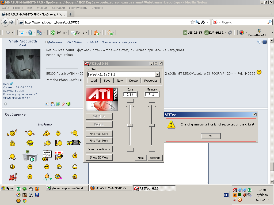Viewport: 274px width, 205px height.
Task: Expand the favorites star toolbar dropdown
Action: [114, 33]
